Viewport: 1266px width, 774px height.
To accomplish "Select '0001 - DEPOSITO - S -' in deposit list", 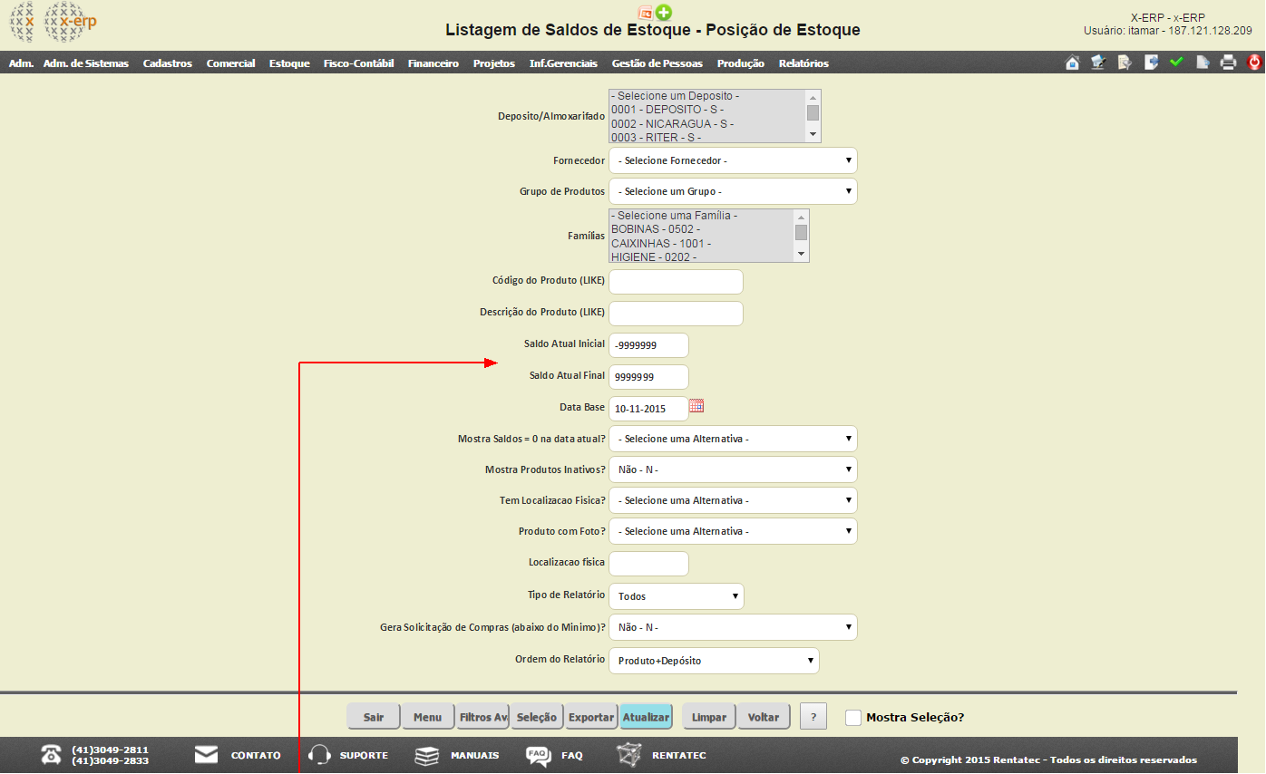I will tap(707, 110).
